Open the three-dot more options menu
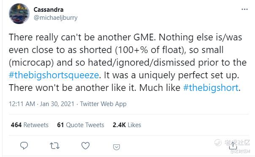The height and width of the screenshot is (157, 255). pos(244,9)
